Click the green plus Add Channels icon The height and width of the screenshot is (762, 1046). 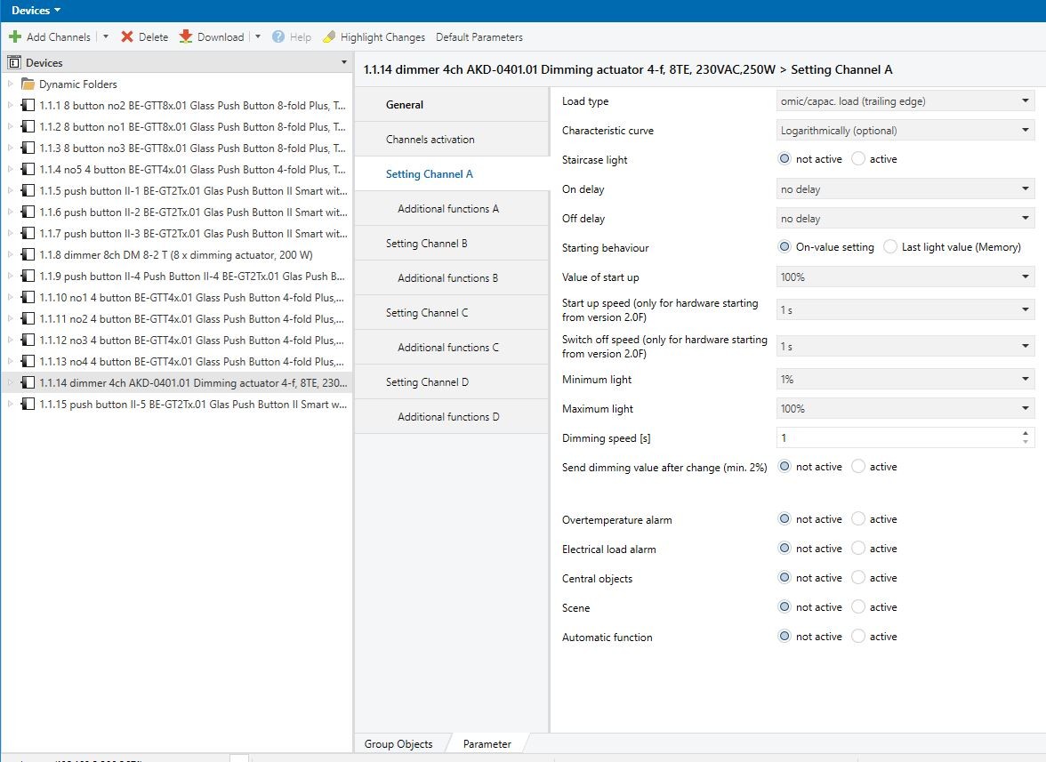point(15,37)
